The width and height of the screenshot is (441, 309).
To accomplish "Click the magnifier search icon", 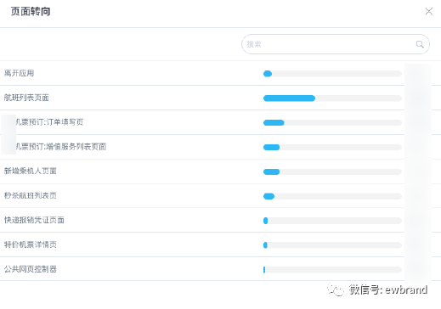I will 420,44.
